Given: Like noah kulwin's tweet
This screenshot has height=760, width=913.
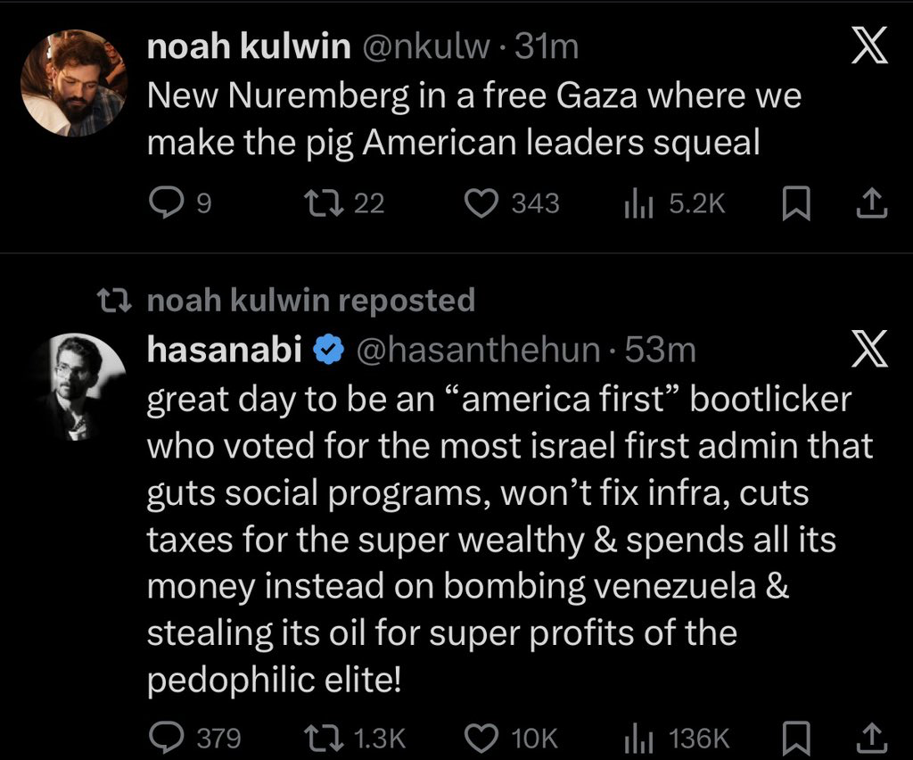Looking at the screenshot, I should (x=483, y=204).
